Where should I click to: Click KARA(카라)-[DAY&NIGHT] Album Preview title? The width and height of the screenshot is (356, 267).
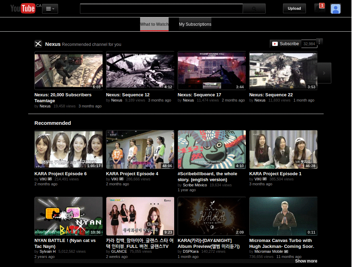click(x=209, y=243)
